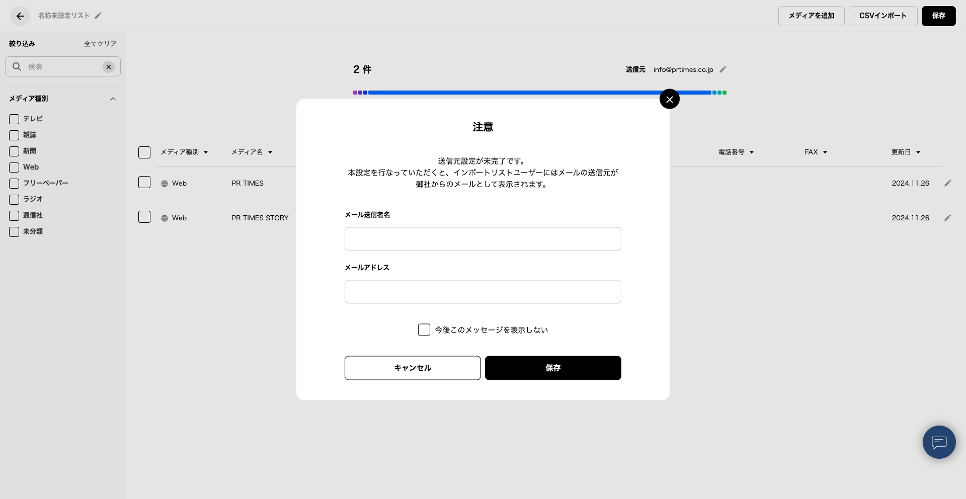Edit sender email with pencil icon
This screenshot has width=966, height=499.
723,69
